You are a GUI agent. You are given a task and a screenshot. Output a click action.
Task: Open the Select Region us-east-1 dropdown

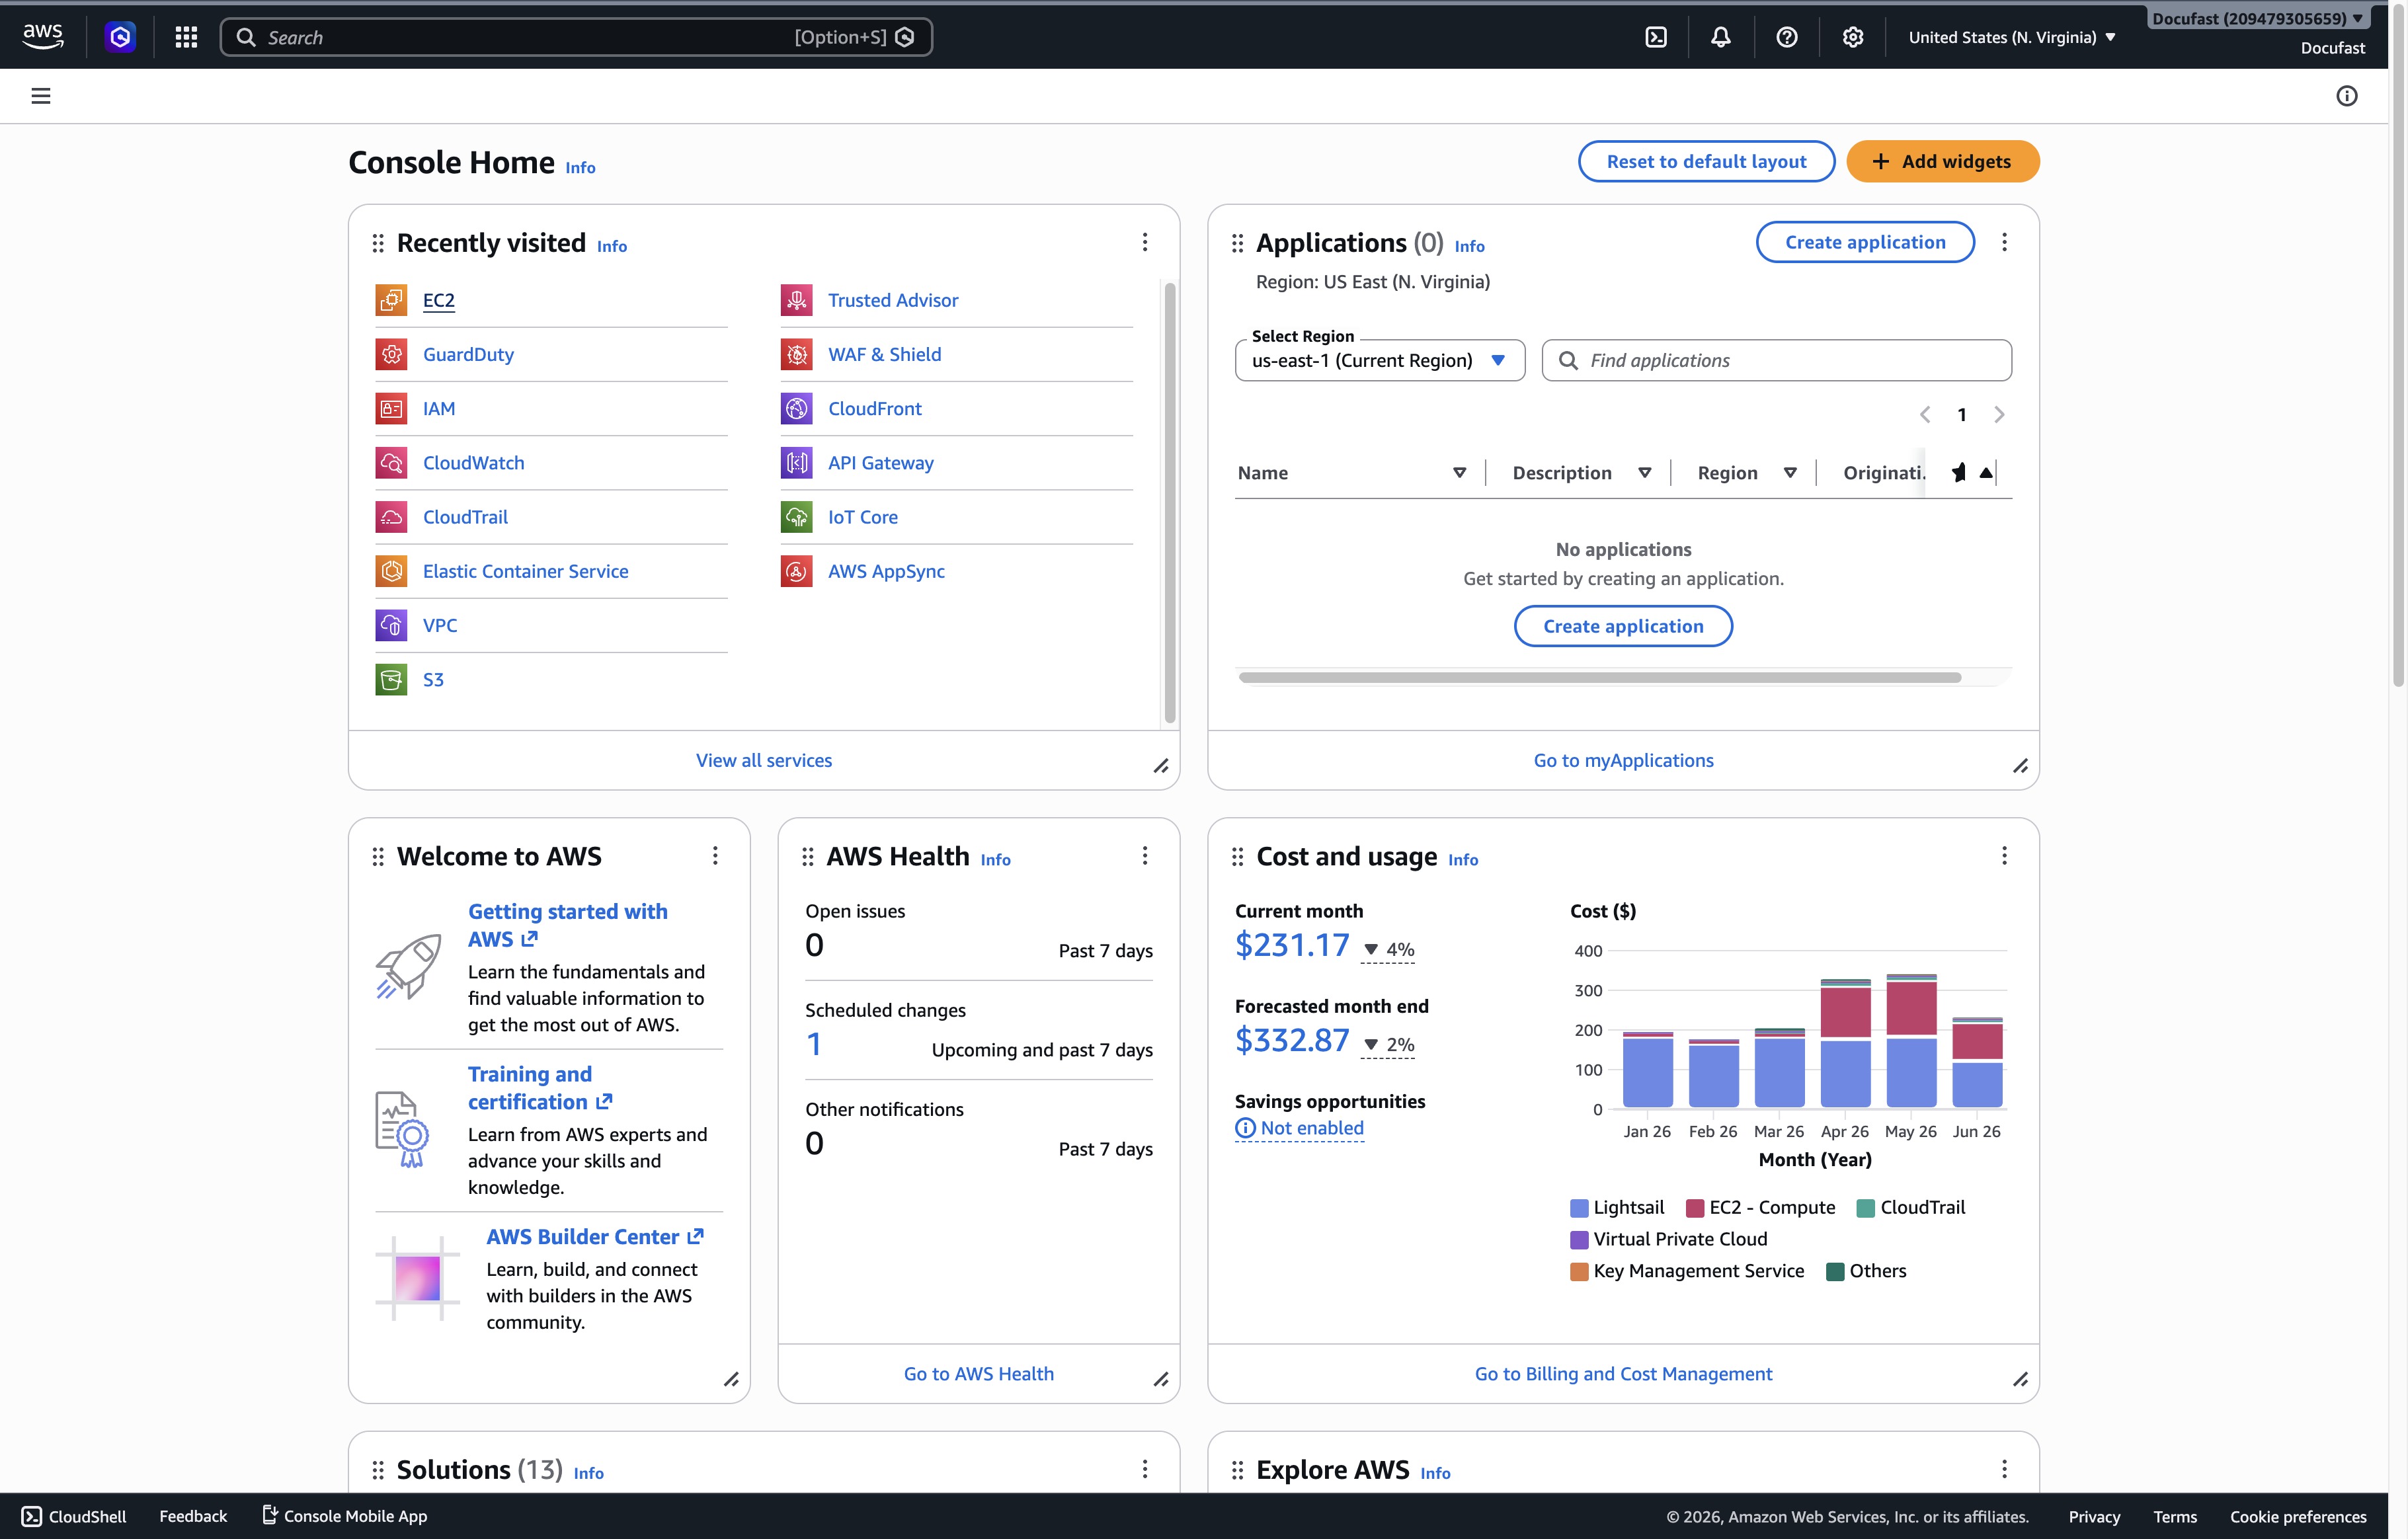coord(1380,360)
